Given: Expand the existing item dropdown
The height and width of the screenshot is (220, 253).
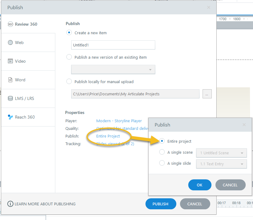Looking at the screenshot, I should point(113,69).
